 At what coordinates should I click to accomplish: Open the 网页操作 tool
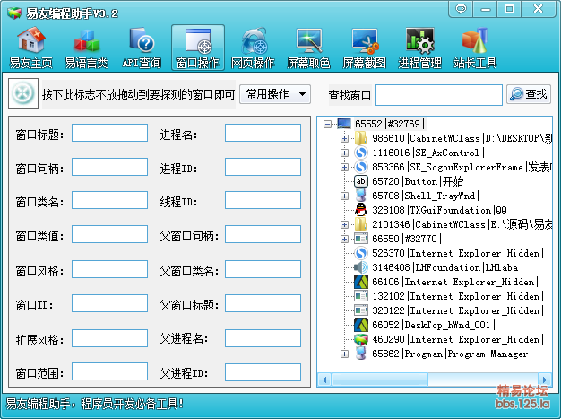(x=253, y=48)
